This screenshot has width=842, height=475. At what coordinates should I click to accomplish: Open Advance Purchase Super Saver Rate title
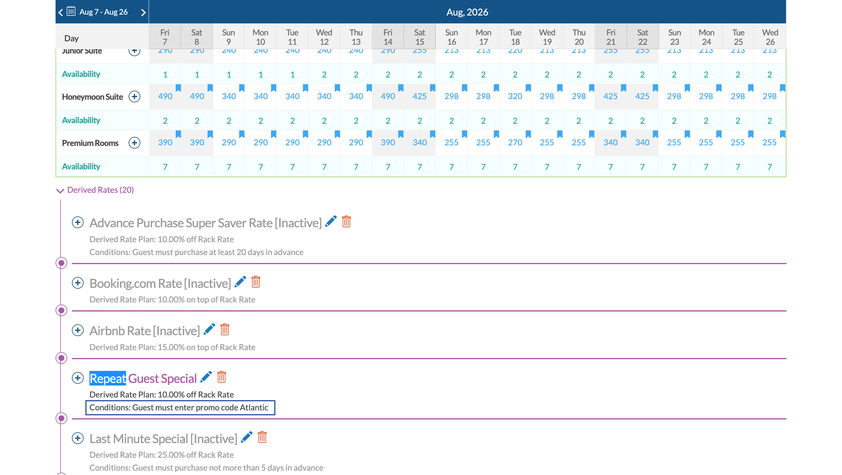coord(206,223)
